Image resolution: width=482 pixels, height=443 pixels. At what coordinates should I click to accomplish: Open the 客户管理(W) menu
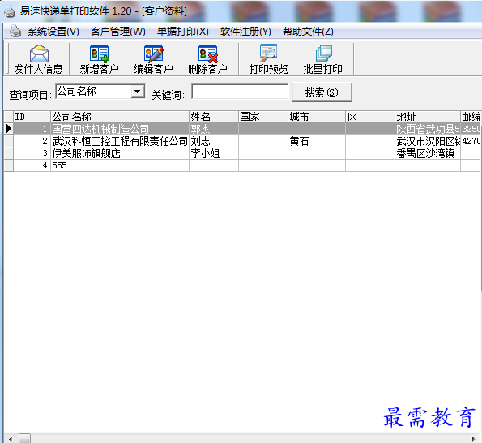(x=118, y=32)
